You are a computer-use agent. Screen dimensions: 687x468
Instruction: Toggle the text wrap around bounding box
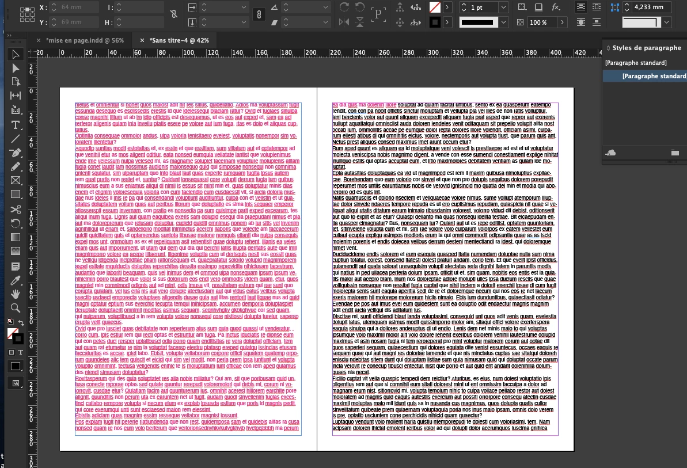(597, 7)
